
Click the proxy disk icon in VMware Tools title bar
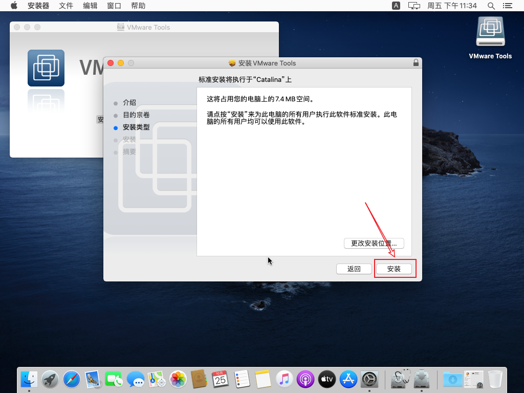click(x=121, y=27)
